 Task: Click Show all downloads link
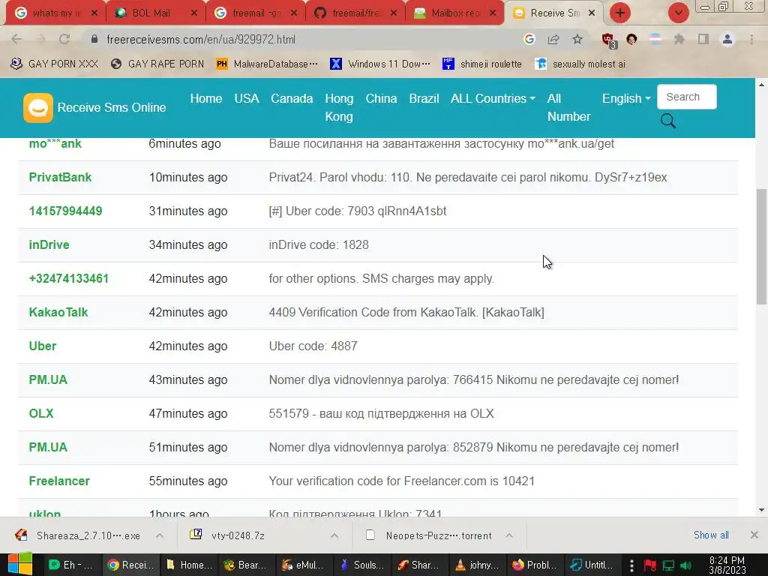pyautogui.click(x=711, y=535)
